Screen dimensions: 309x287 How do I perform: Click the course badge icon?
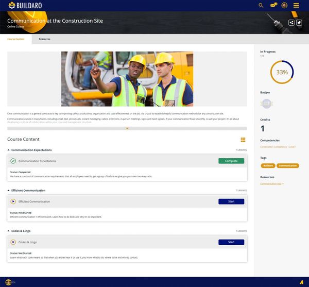[266, 104]
